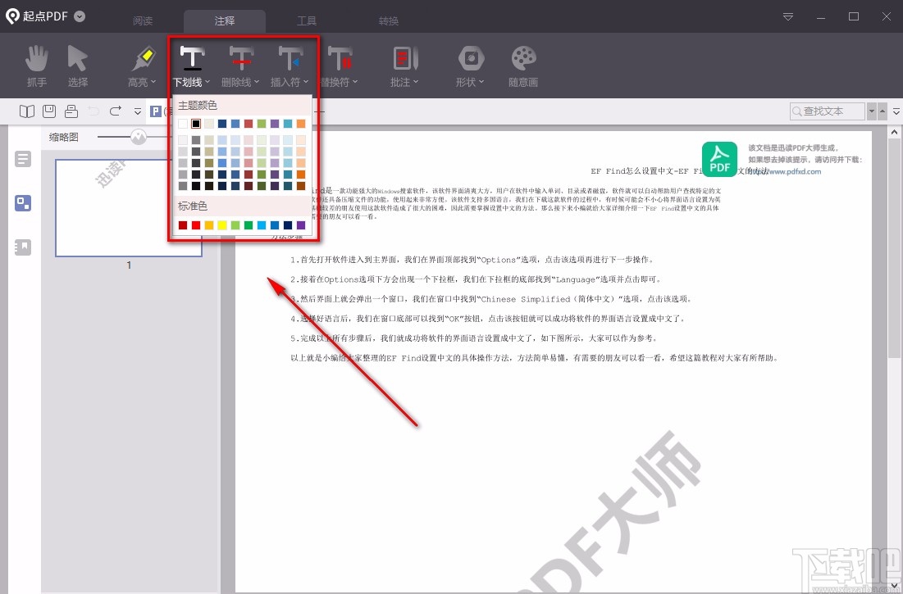Select the page 1 thumbnail

tap(129, 207)
